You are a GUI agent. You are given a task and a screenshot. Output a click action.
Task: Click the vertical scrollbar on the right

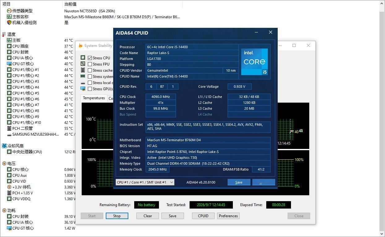pos(382,118)
